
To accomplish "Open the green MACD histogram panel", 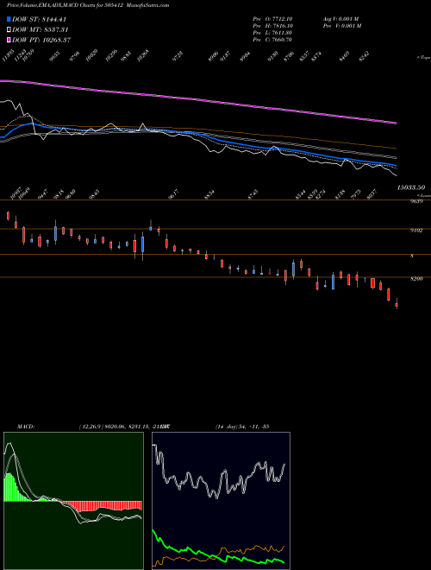I will point(73,501).
